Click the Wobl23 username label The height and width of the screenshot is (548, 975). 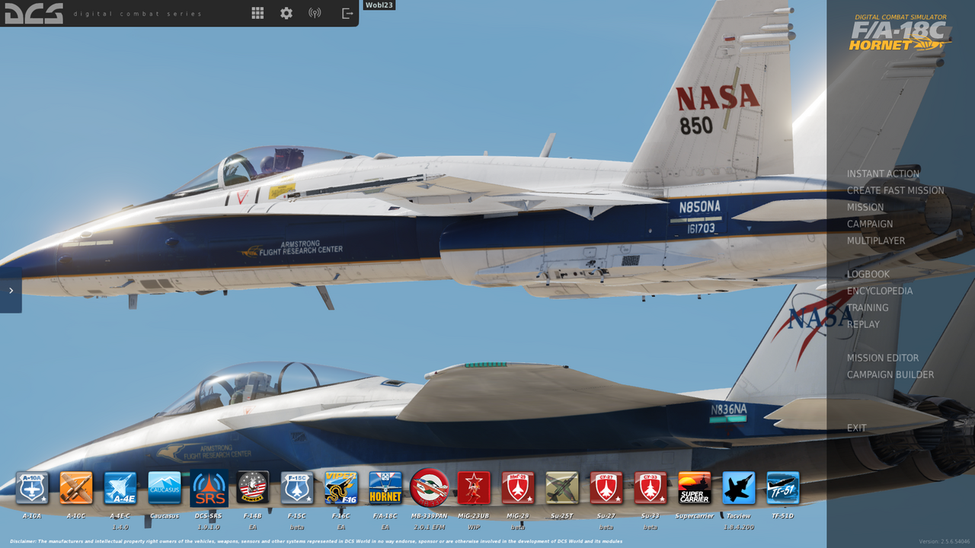point(379,5)
